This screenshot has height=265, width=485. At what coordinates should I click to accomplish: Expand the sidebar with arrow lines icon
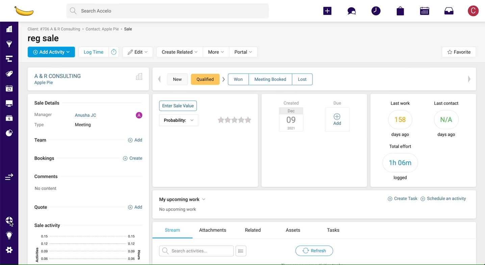pos(9,177)
